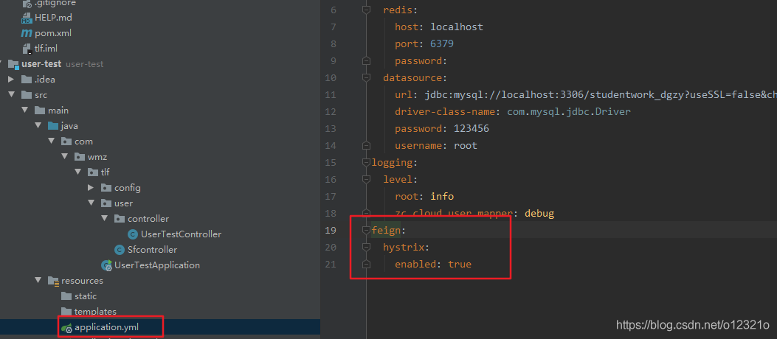Click the src folder icon

(x=27, y=95)
